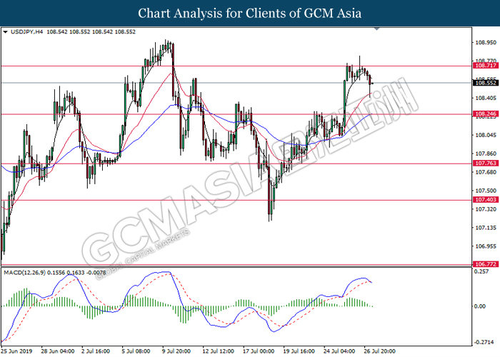Click the Chart Analysis for Clients title
500x357 pixels.
pos(250,13)
